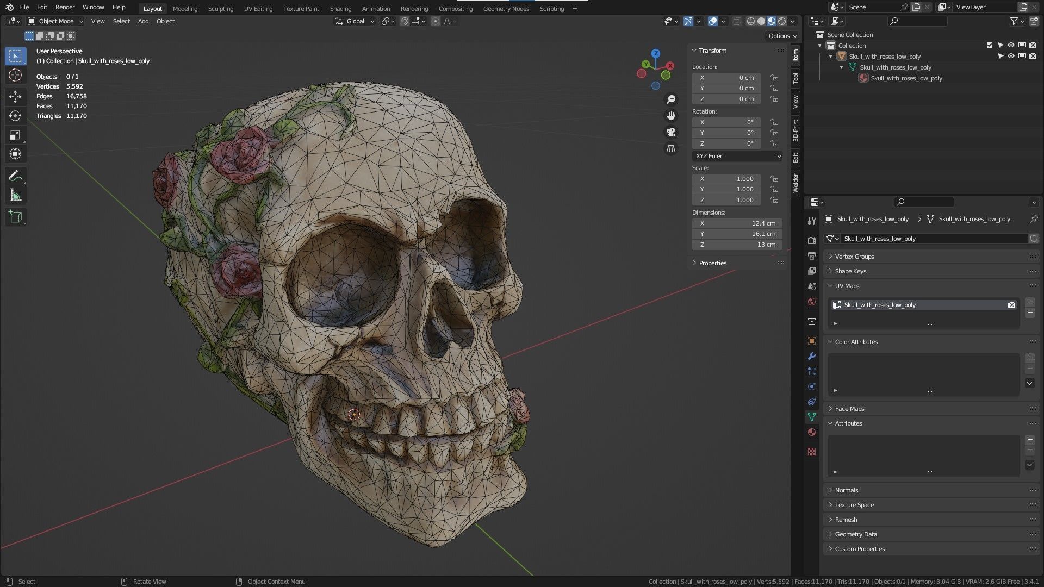Screen dimensions: 1044x587
Task: Activate the Rotate tool
Action: tap(15, 116)
